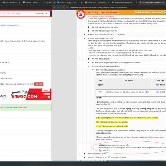Close the thitruonghanghoa tab
Viewport: 166px width, 166px height.
(x=136, y=2)
